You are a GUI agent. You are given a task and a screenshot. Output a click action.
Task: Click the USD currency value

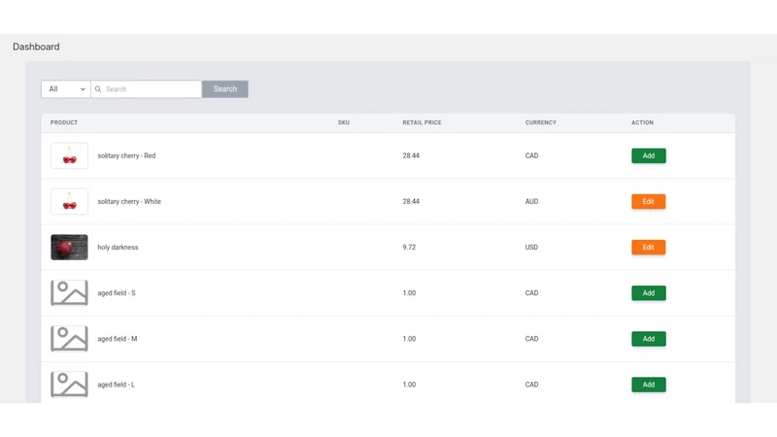point(531,248)
